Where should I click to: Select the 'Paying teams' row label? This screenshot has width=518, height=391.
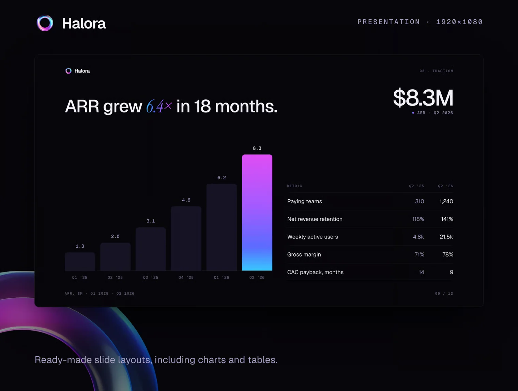[305, 201]
